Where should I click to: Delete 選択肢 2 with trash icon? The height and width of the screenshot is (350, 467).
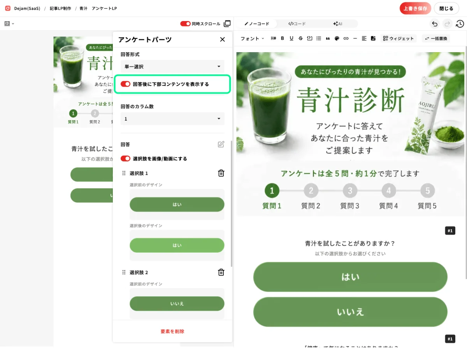point(221,272)
